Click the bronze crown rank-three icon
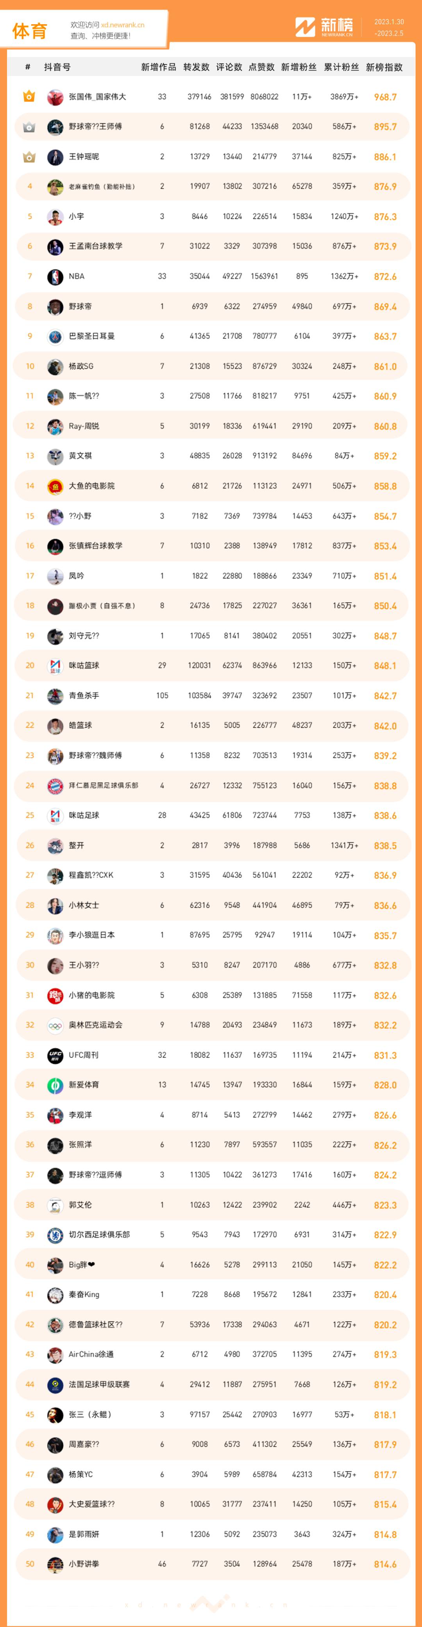This screenshot has width=422, height=1627. point(29,157)
